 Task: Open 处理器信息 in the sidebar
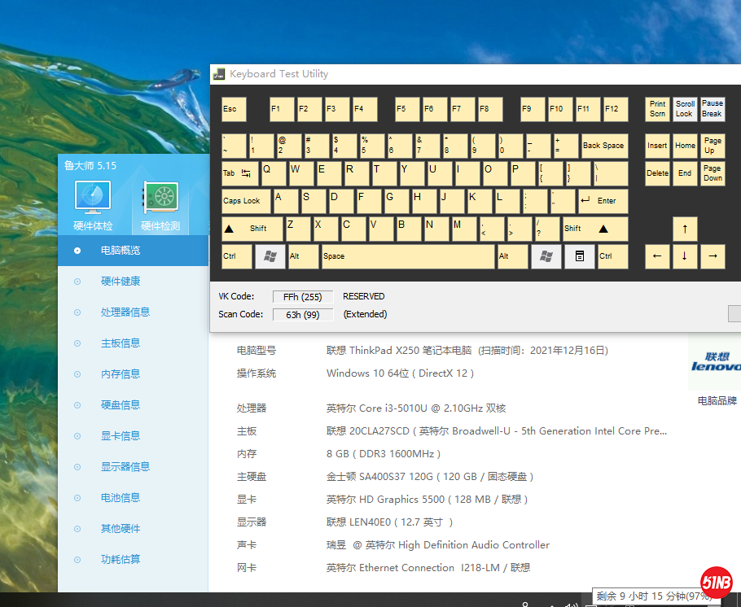pos(125,312)
